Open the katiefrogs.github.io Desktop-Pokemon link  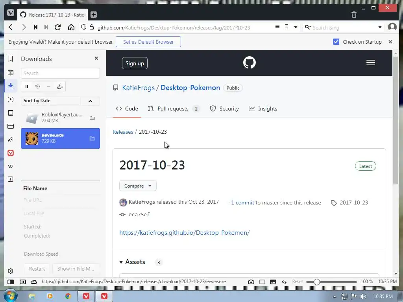184,233
